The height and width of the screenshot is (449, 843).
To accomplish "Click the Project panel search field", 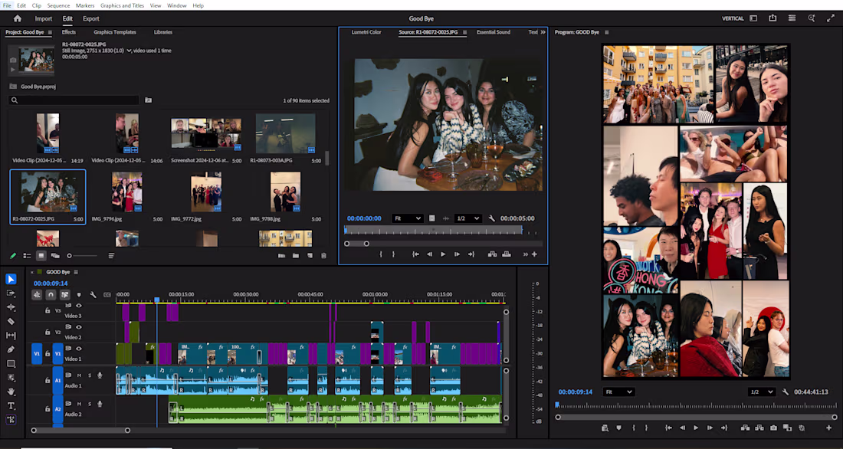I will [x=74, y=100].
